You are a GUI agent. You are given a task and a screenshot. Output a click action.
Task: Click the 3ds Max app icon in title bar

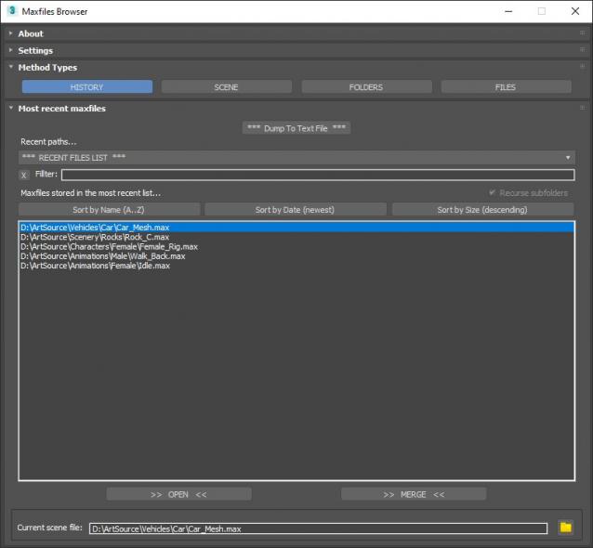click(11, 11)
